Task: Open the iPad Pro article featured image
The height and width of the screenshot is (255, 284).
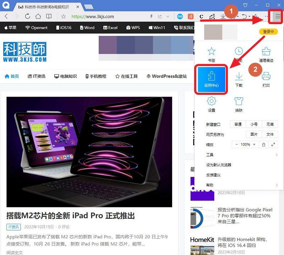Action: (x=89, y=152)
